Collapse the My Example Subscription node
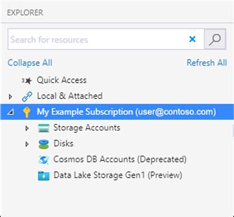 11,112
